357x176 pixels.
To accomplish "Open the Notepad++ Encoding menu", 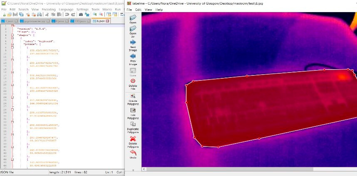I will [49, 9].
